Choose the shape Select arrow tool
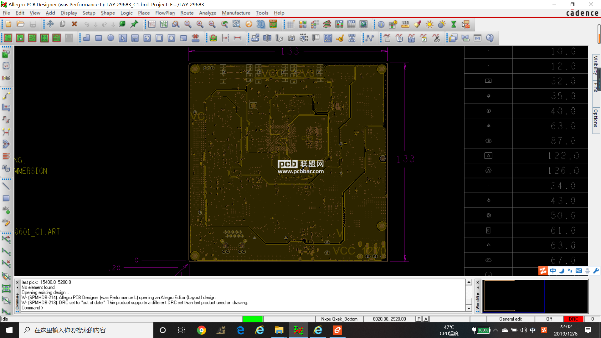The width and height of the screenshot is (601, 338). coord(123,38)
